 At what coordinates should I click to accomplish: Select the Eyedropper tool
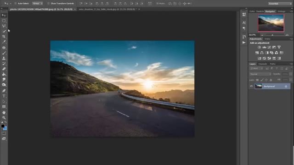click(x=4, y=42)
